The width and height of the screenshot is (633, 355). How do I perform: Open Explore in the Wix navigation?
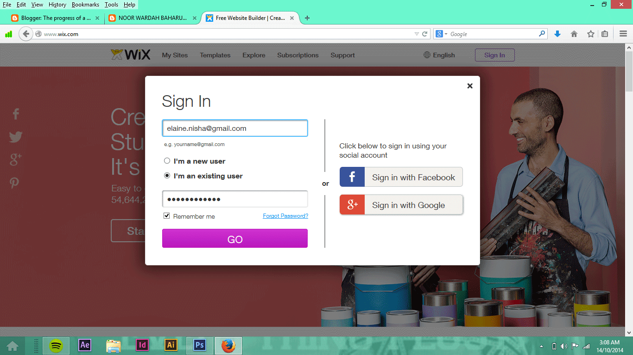[254, 55]
